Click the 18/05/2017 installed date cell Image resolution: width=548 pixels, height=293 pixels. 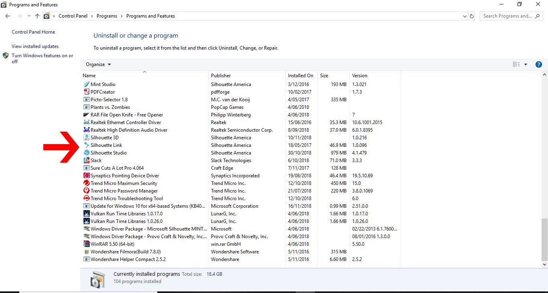300,145
